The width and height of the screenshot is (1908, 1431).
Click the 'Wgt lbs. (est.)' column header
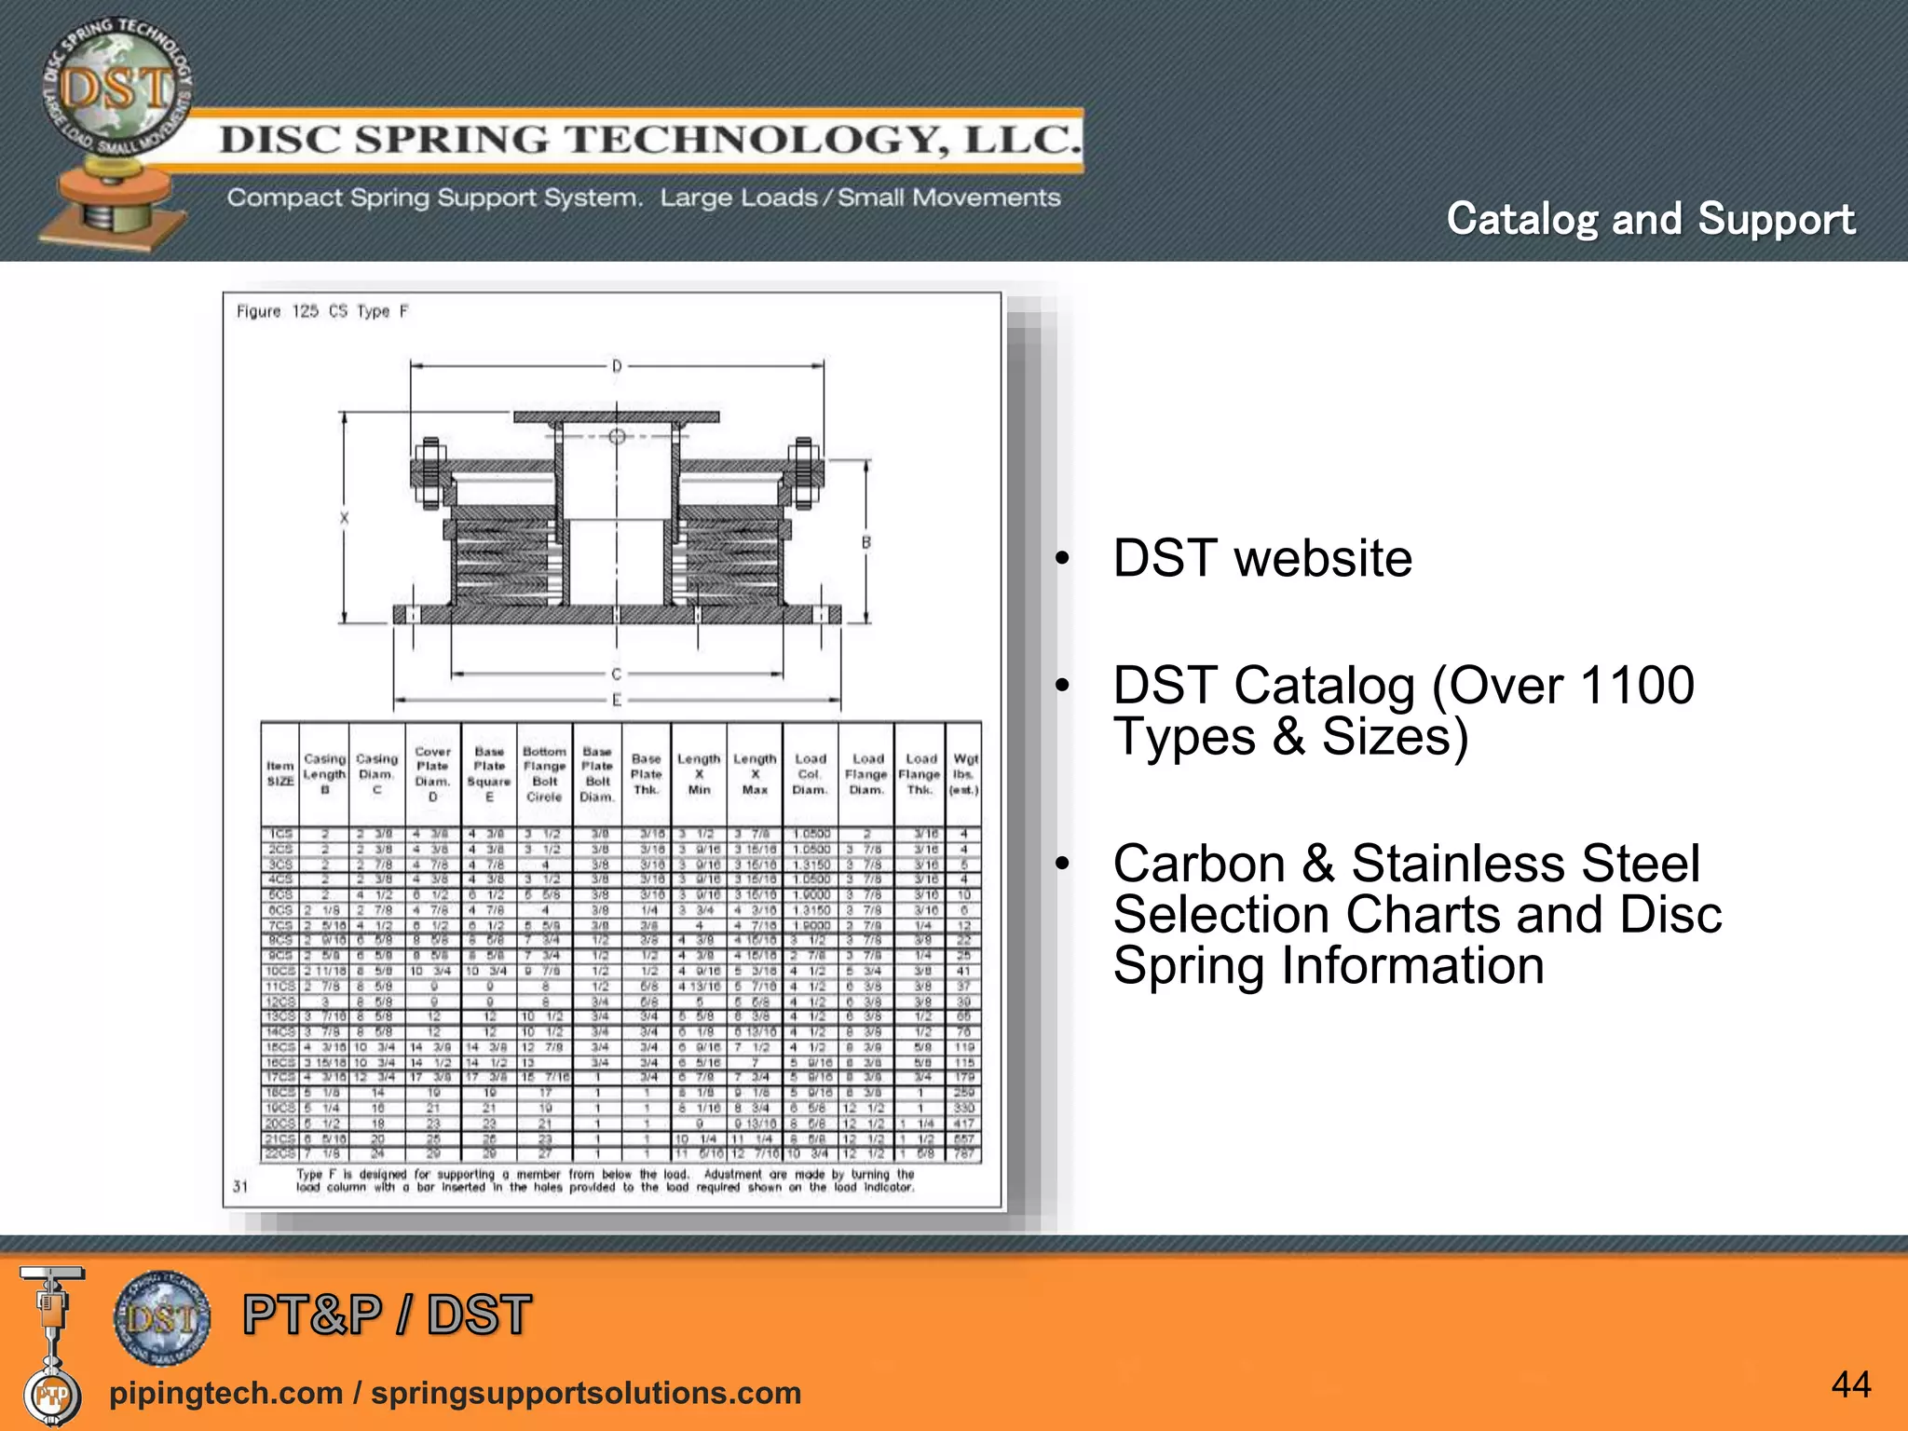pos(964,774)
